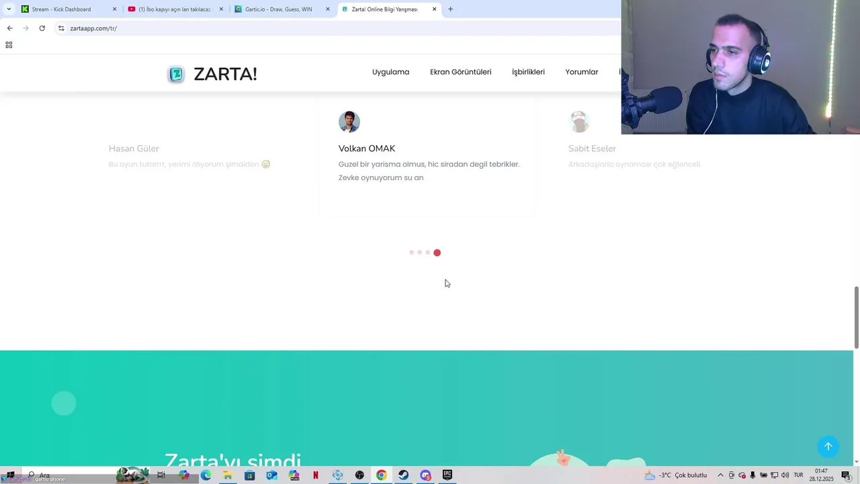Click ZARTA! brand text

225,74
